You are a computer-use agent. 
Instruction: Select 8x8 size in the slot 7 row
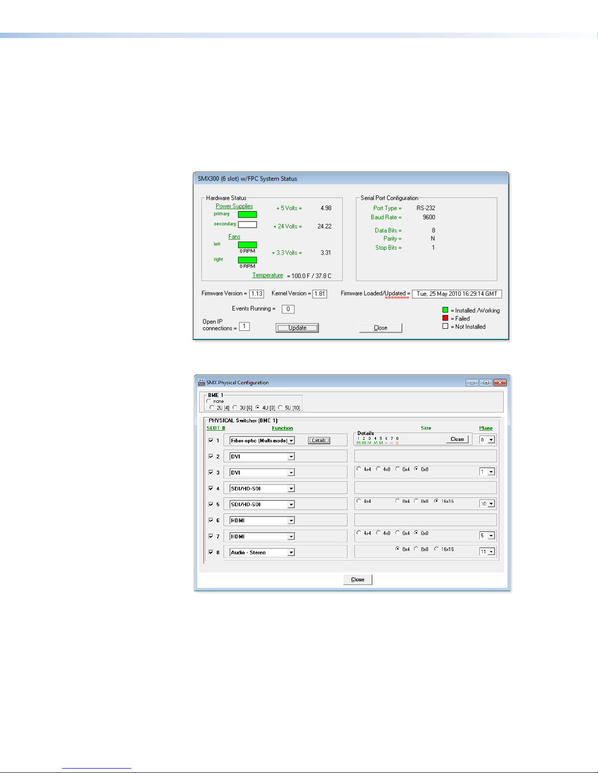pyautogui.click(x=416, y=533)
